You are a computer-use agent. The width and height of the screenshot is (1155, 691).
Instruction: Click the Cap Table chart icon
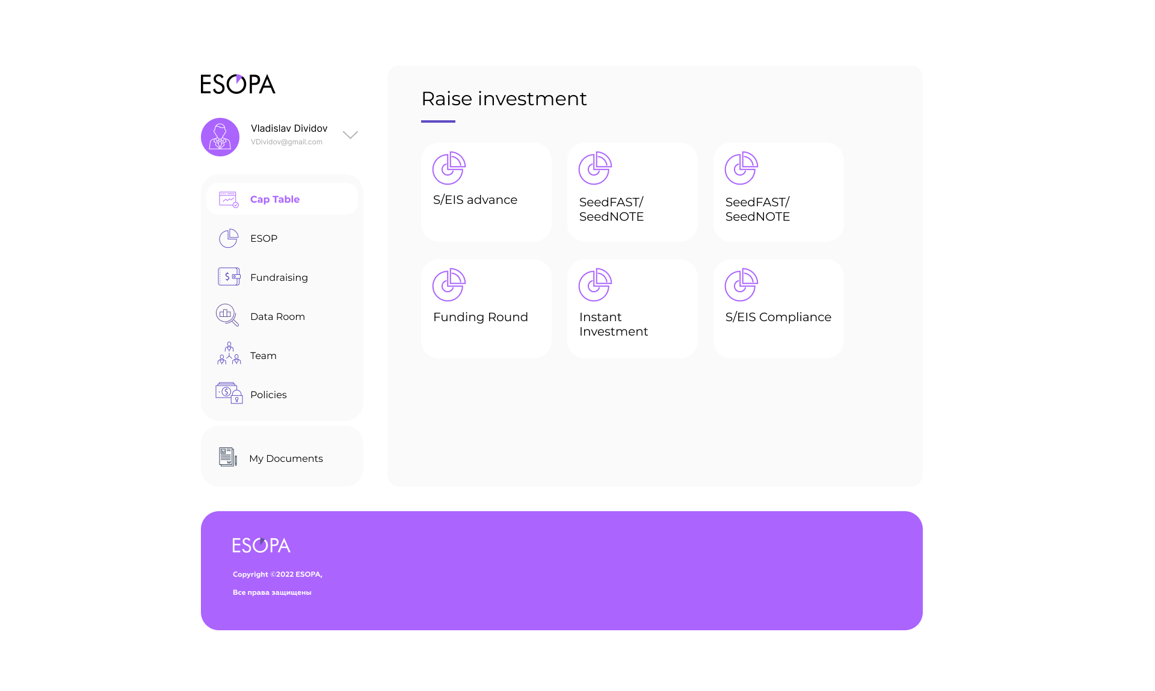point(229,199)
